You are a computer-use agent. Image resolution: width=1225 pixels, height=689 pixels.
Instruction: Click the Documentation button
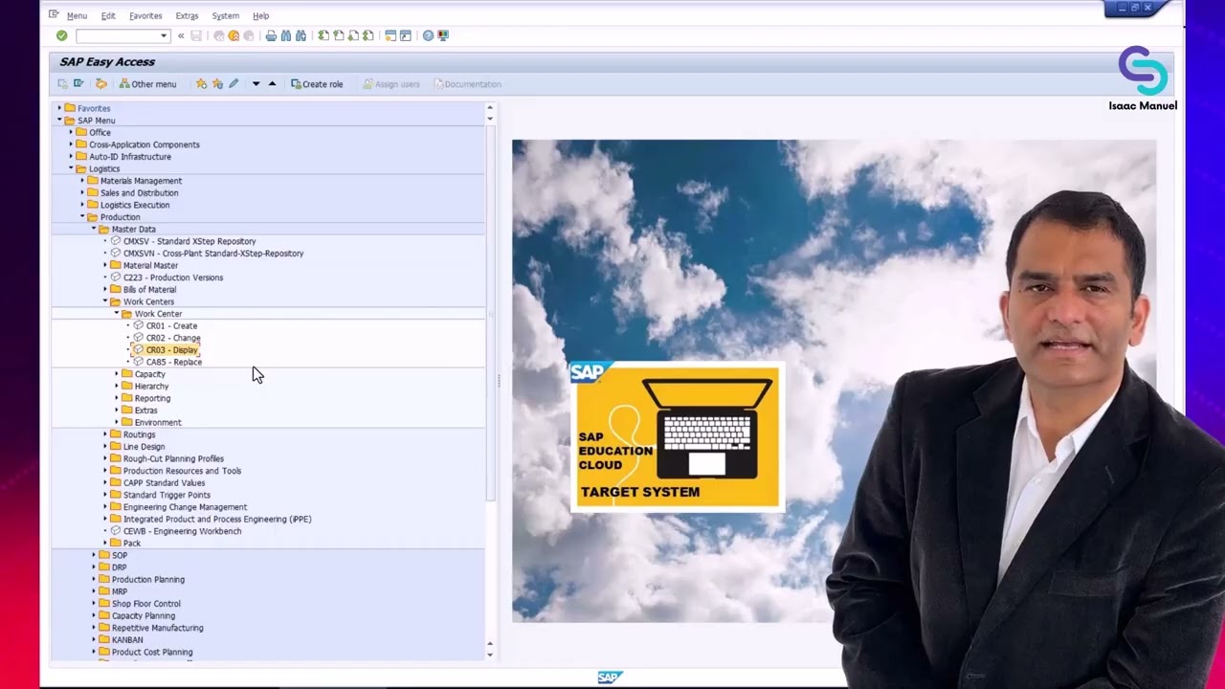pyautogui.click(x=467, y=84)
